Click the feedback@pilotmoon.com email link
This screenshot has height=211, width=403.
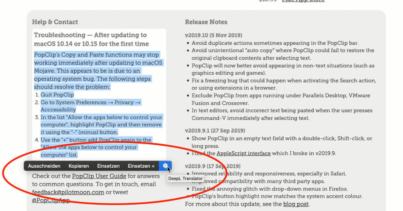click(68, 192)
